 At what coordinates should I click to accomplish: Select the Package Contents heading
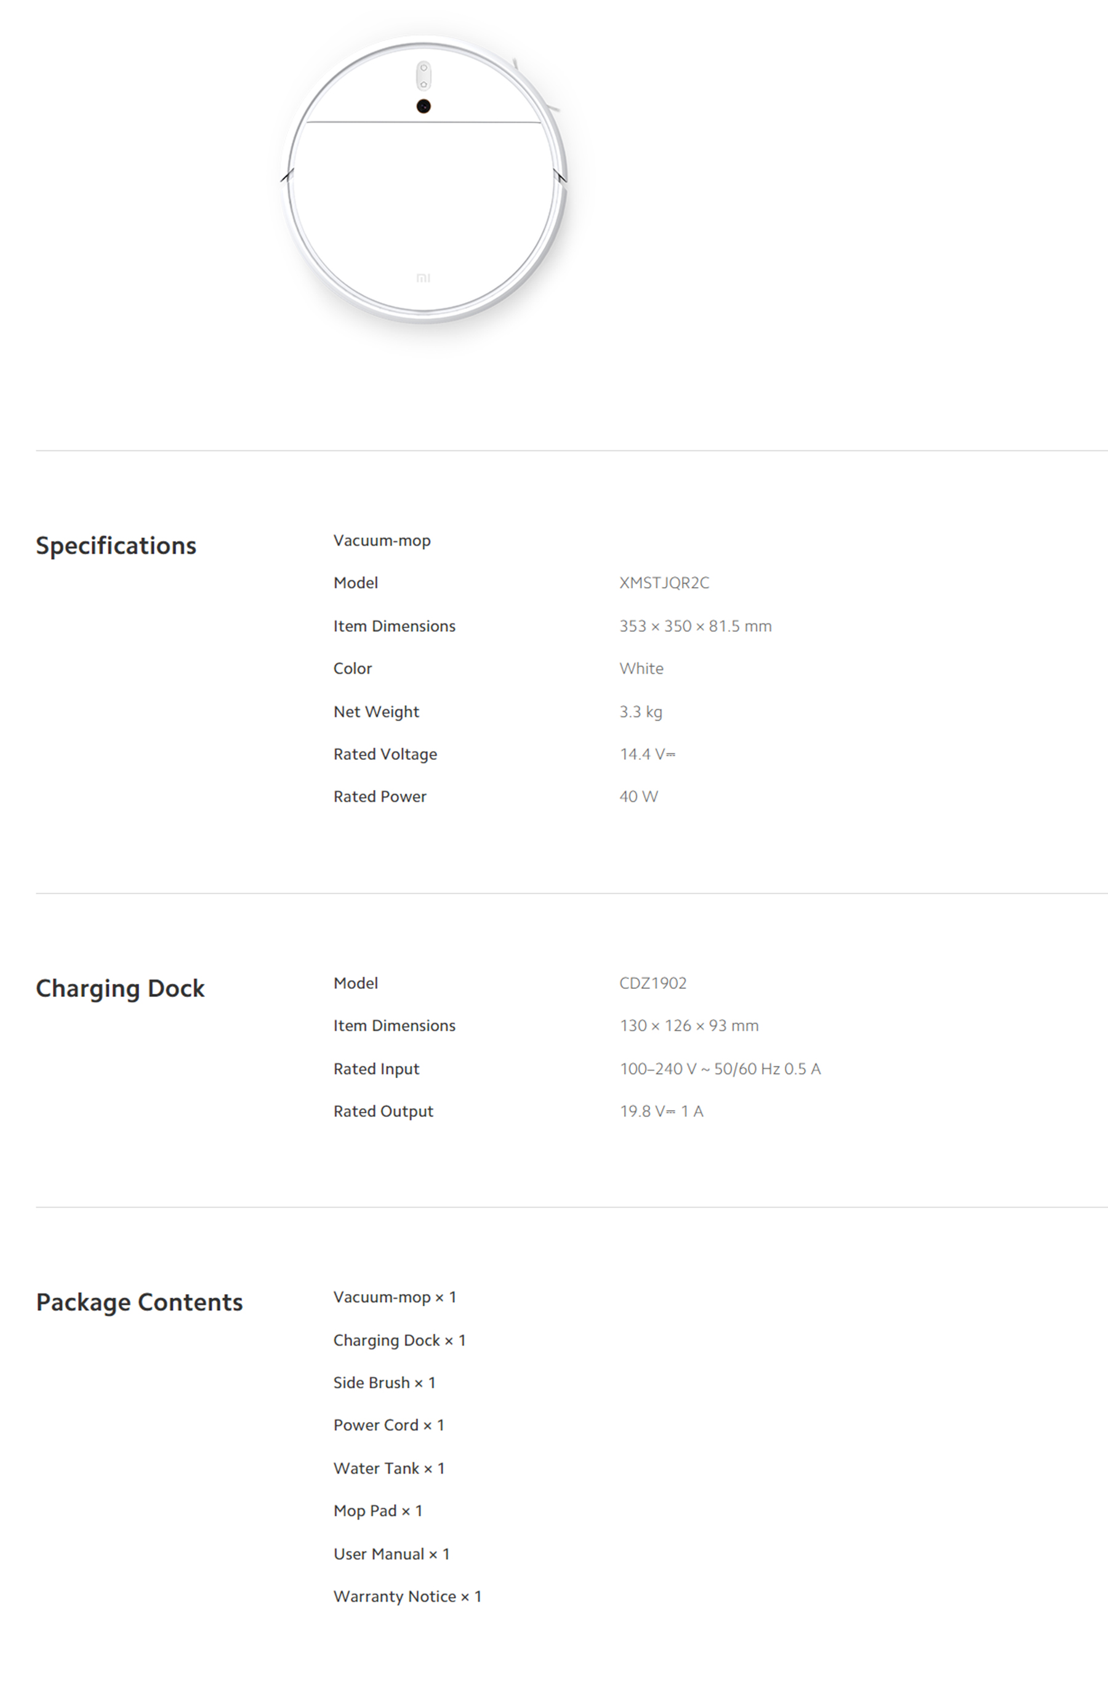139,1302
